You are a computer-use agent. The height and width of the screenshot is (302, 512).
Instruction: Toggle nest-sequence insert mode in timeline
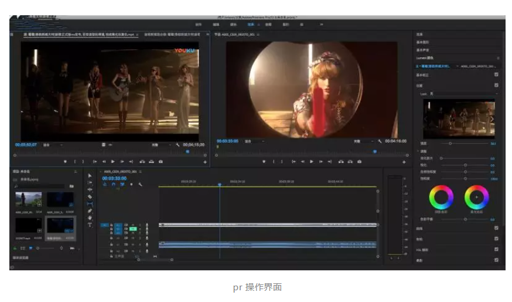coord(104,184)
